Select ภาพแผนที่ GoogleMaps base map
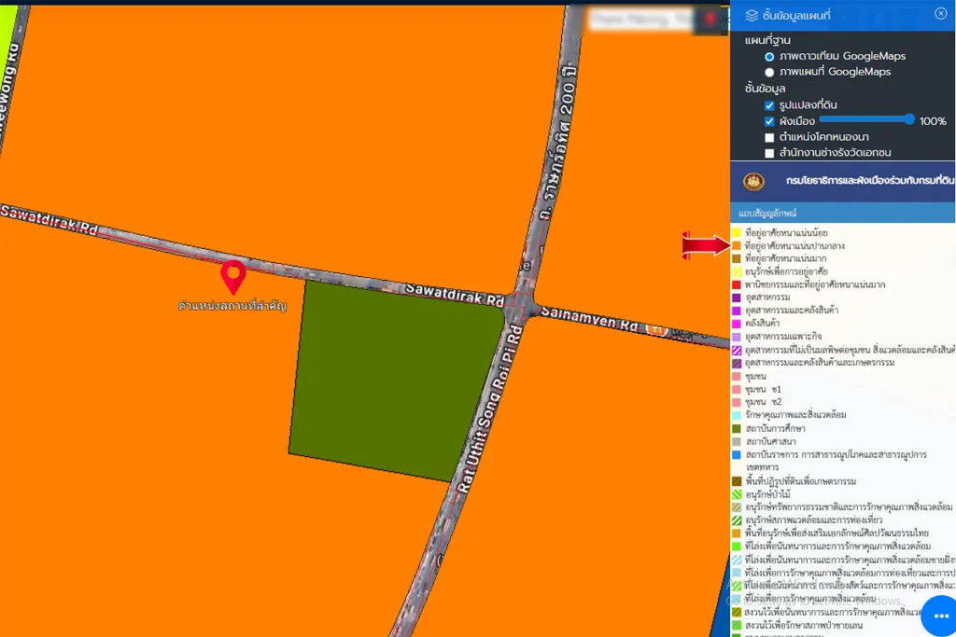Screen dimensions: 956x637 [x=769, y=72]
